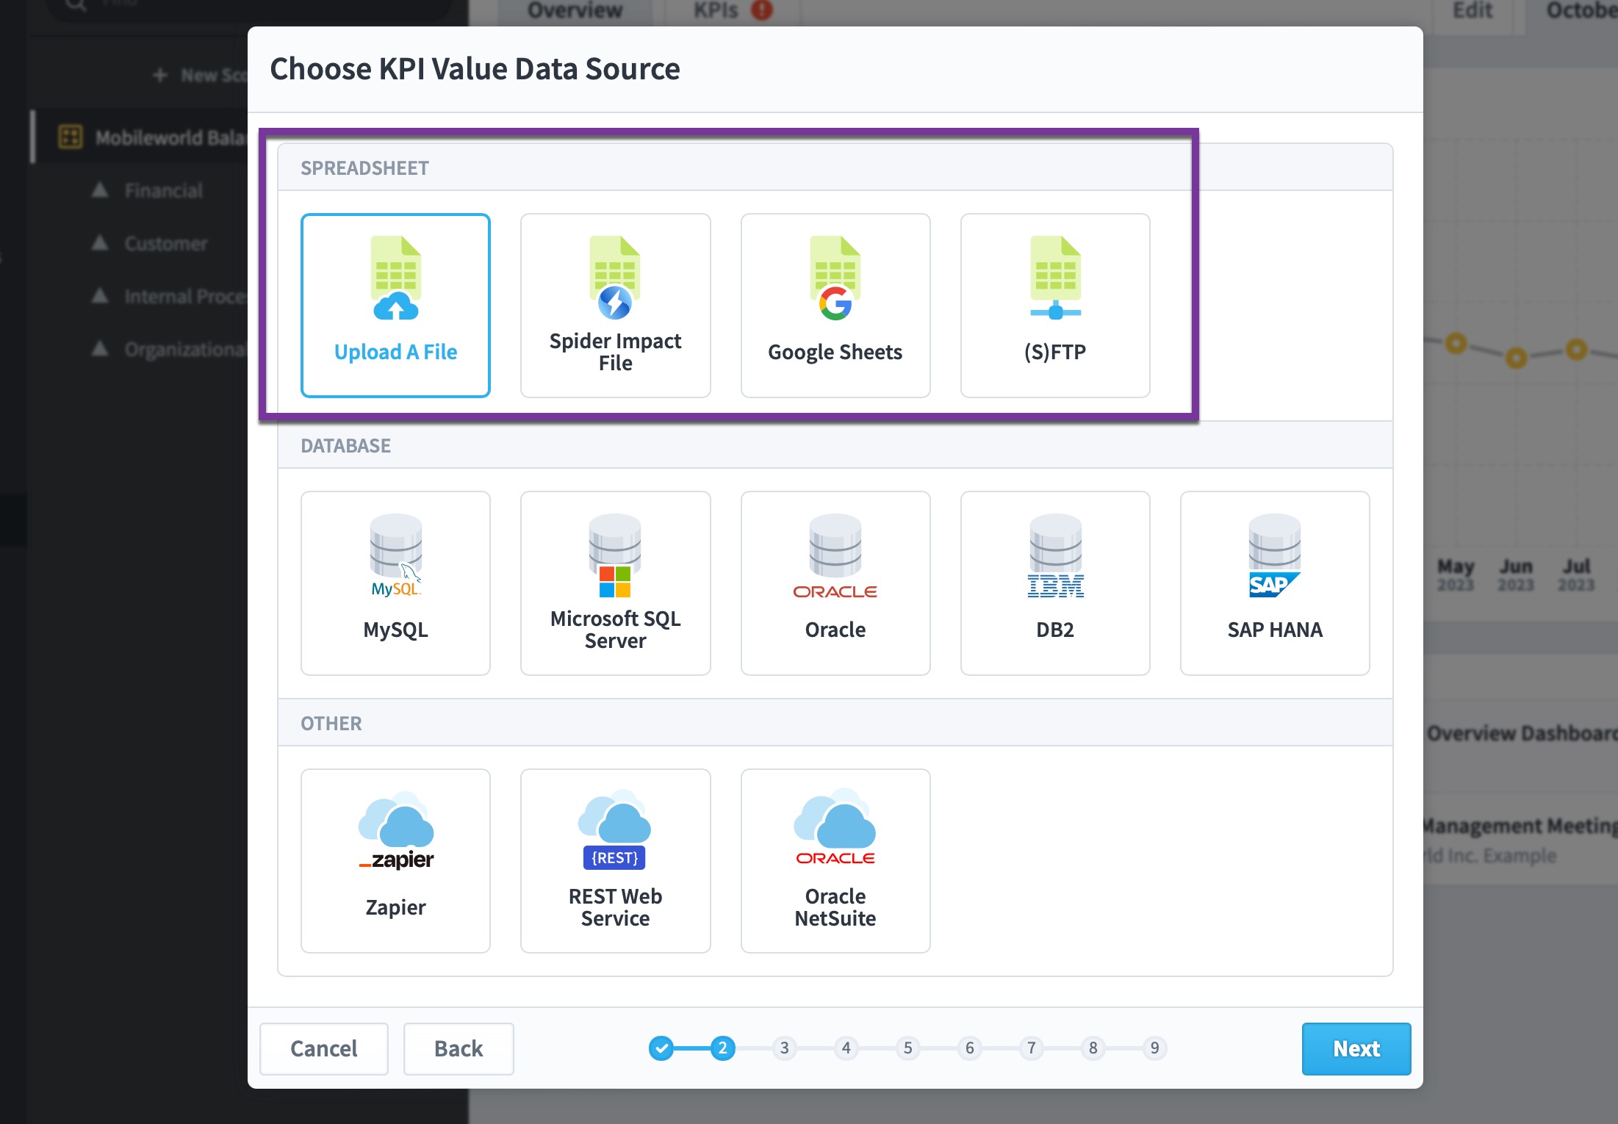
Task: Jump to step 5 in wizard
Action: pos(908,1048)
